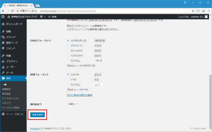Select 一般 settings submenu
Screen dimensions: 212x132
[4, 84]
